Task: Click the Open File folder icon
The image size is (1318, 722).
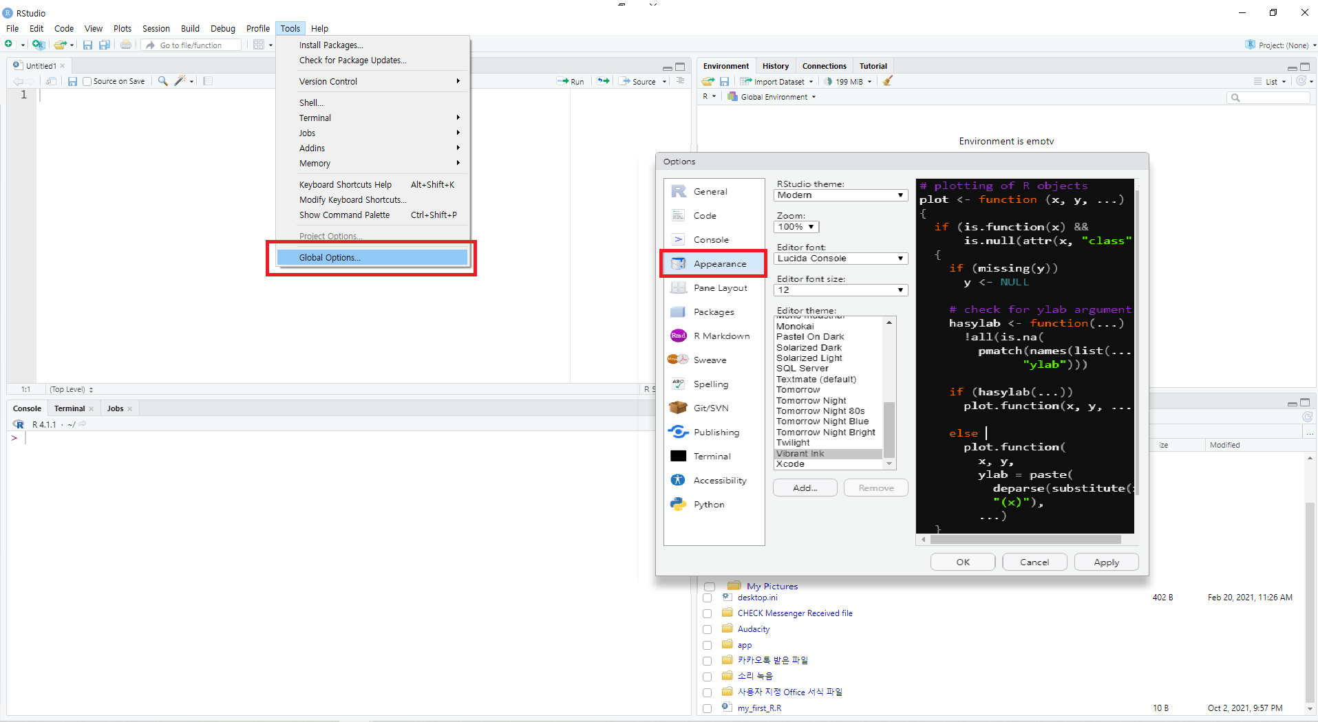Action: click(x=61, y=45)
